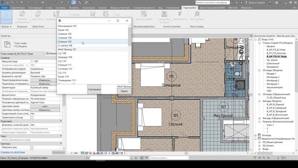Toggle Траектория солнца checkbox
Screen dimensions: 298x168
coord(32,118)
